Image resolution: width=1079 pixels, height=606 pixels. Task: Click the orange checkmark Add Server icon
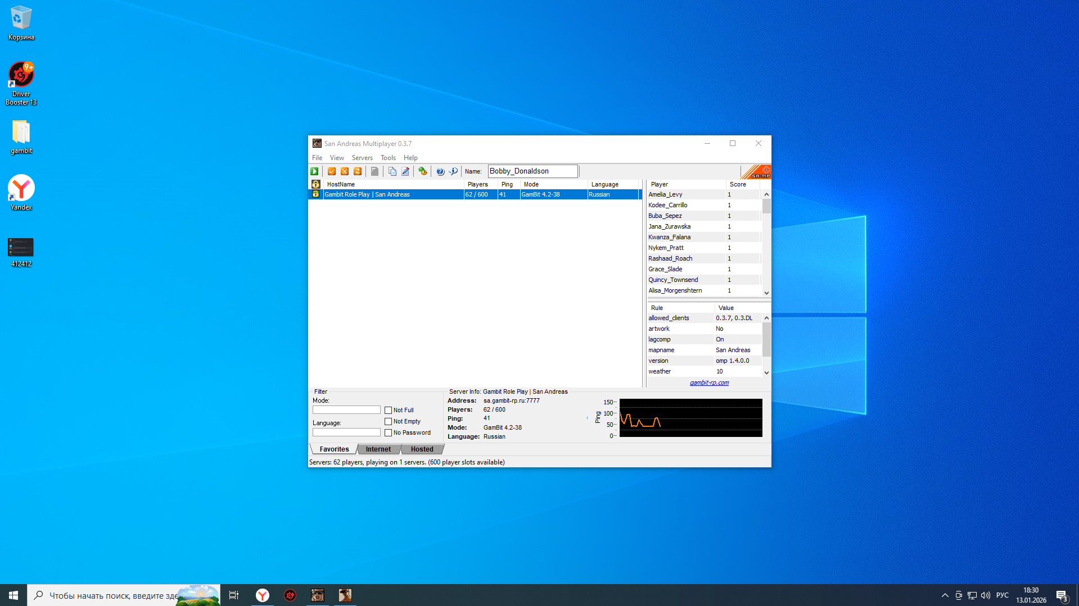coord(332,171)
